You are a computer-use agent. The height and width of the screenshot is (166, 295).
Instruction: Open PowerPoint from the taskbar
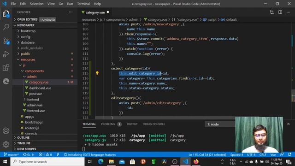click(x=143, y=162)
